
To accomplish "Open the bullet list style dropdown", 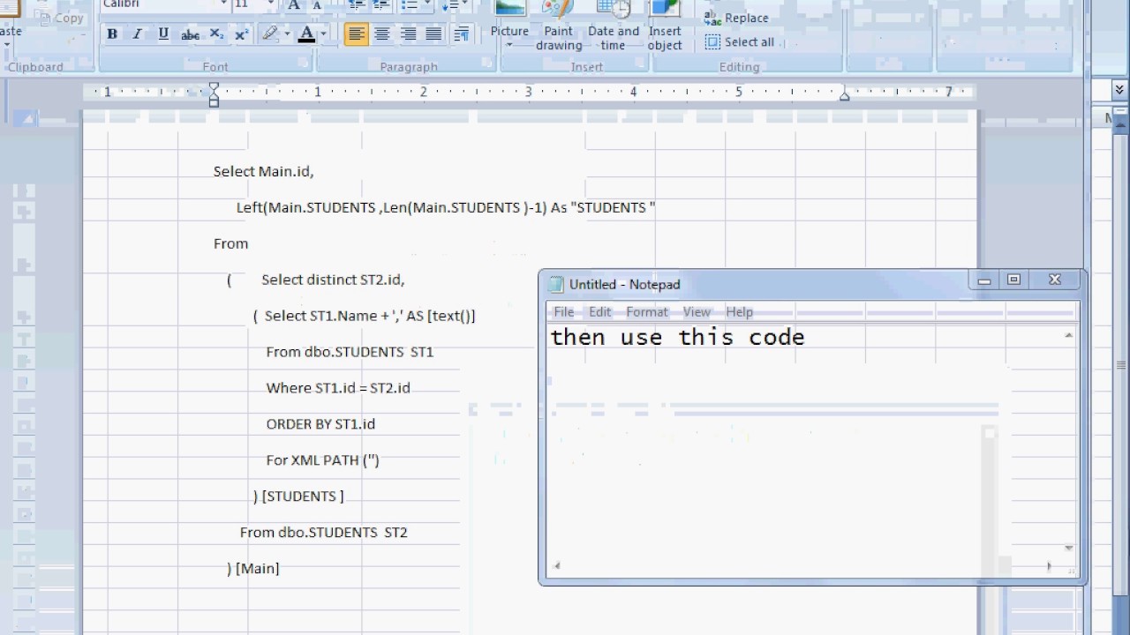I will point(427,5).
